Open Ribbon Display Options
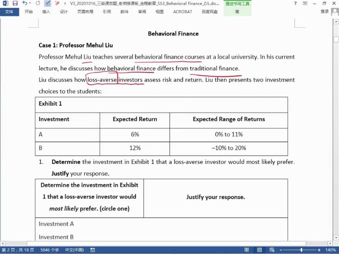This screenshot has width=339, height=254. [305, 3]
